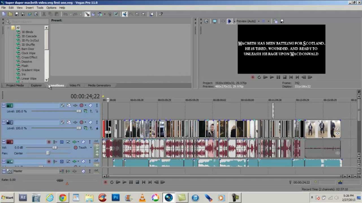Open the Tools menu
This screenshot has width=362, height=203.
(40, 8)
